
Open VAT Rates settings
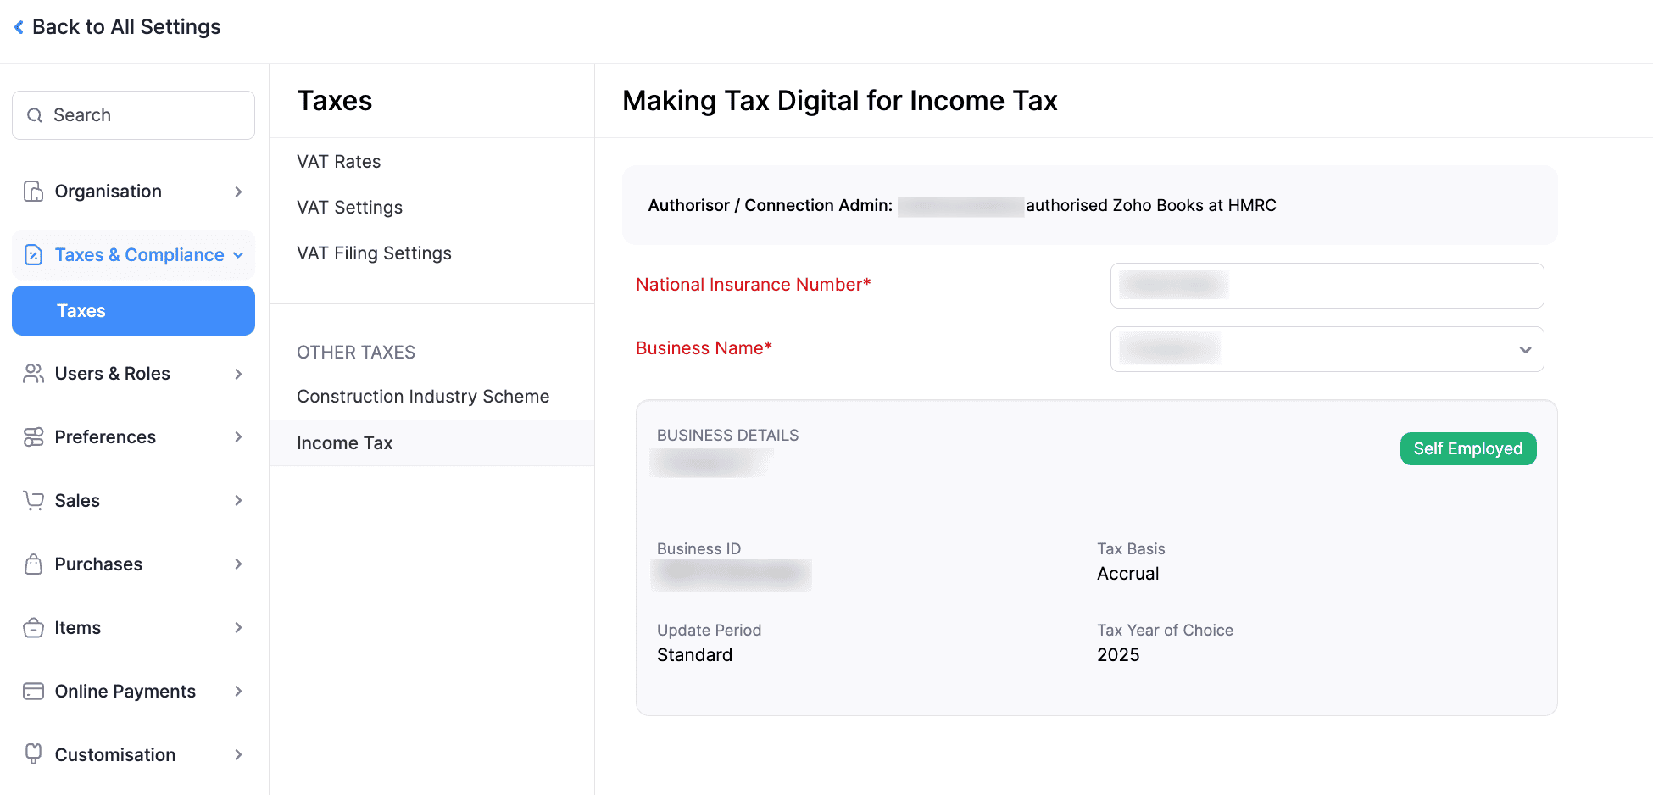tap(338, 162)
